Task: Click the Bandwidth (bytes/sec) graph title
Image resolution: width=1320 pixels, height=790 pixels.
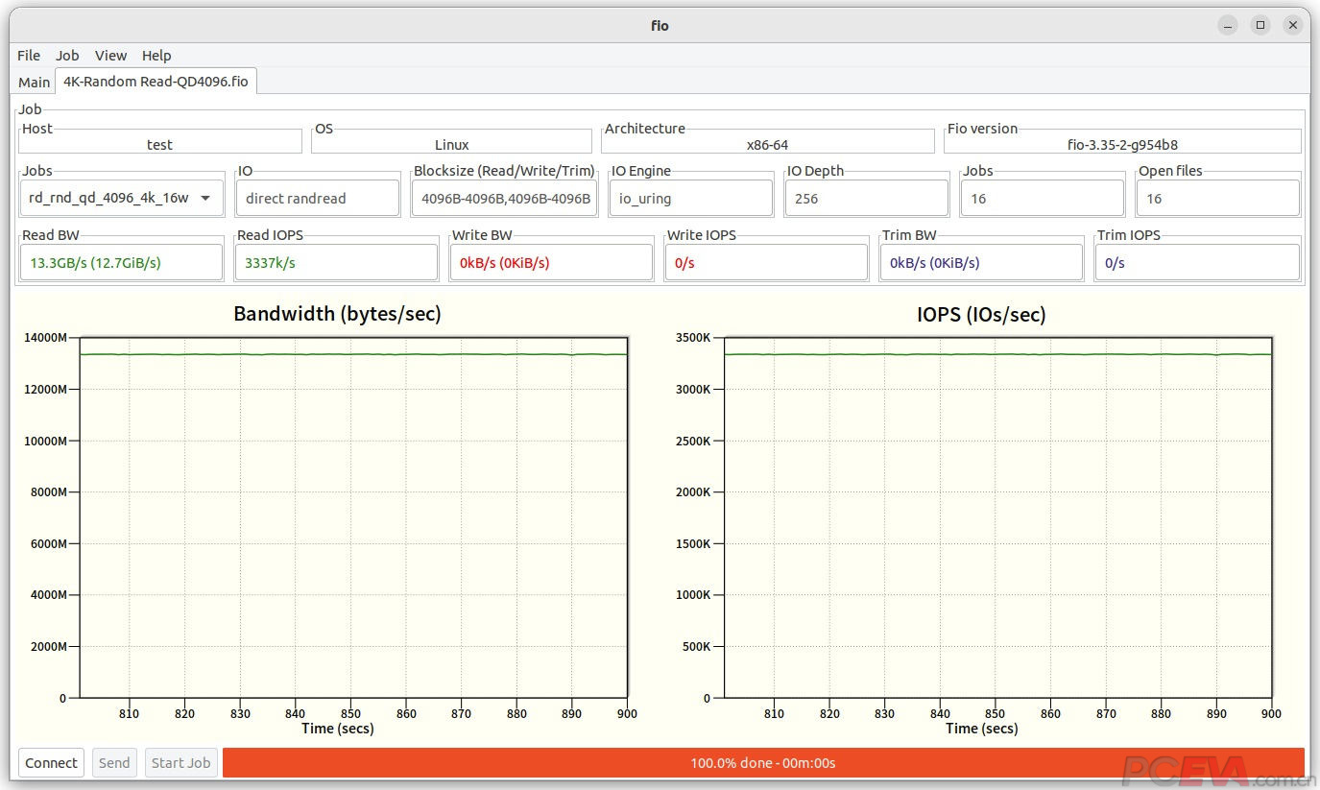Action: point(337,314)
